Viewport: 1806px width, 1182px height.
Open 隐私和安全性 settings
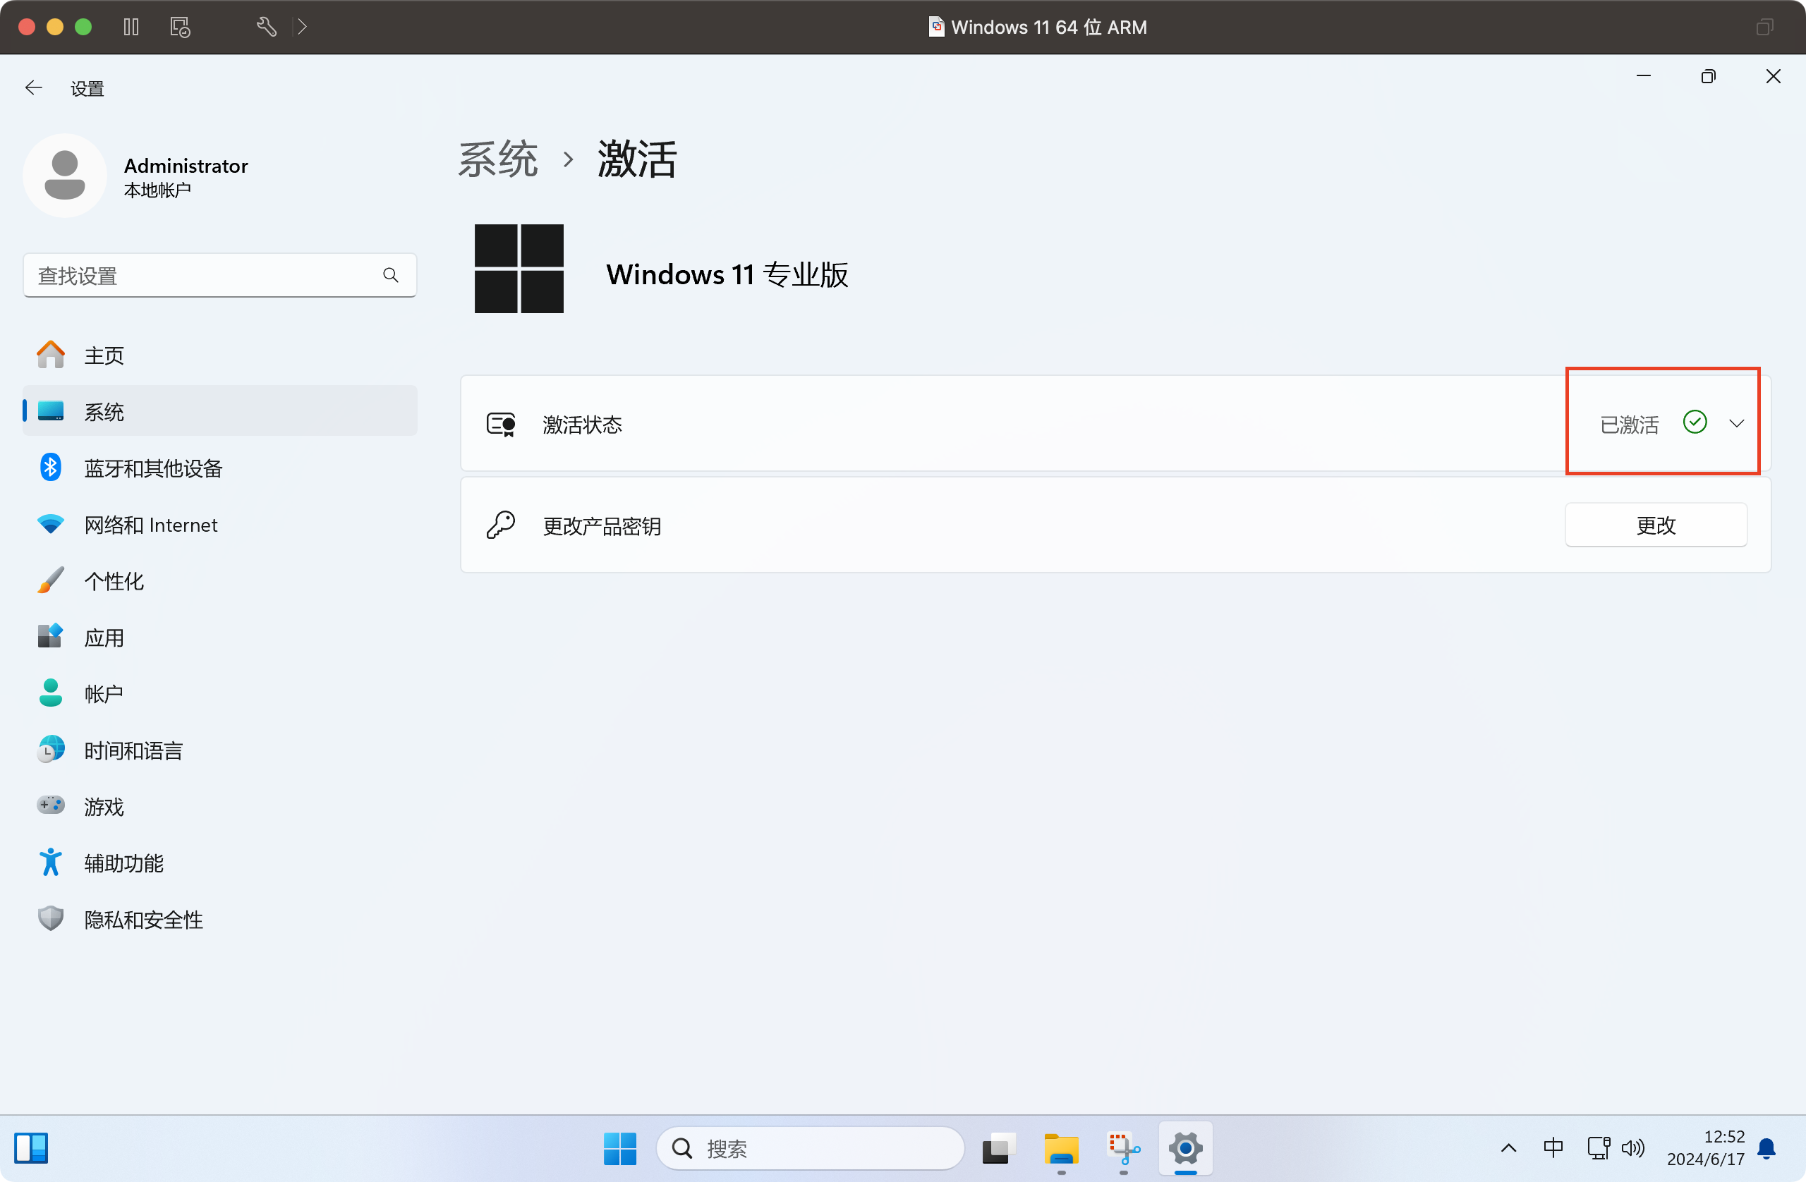[220, 920]
